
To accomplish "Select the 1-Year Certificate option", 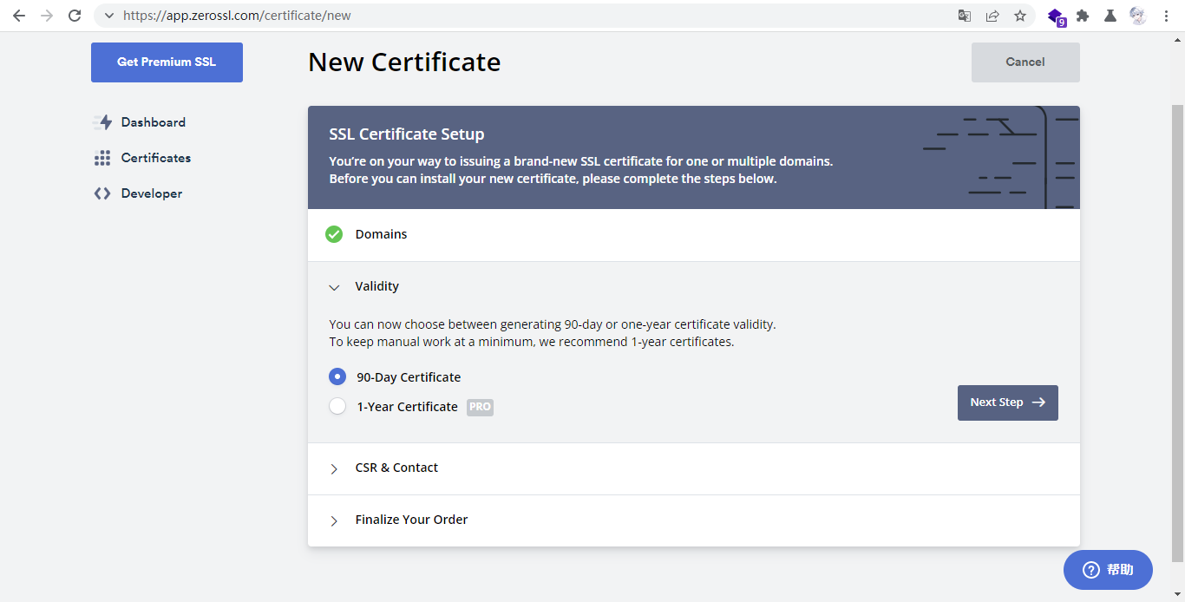I will (337, 406).
